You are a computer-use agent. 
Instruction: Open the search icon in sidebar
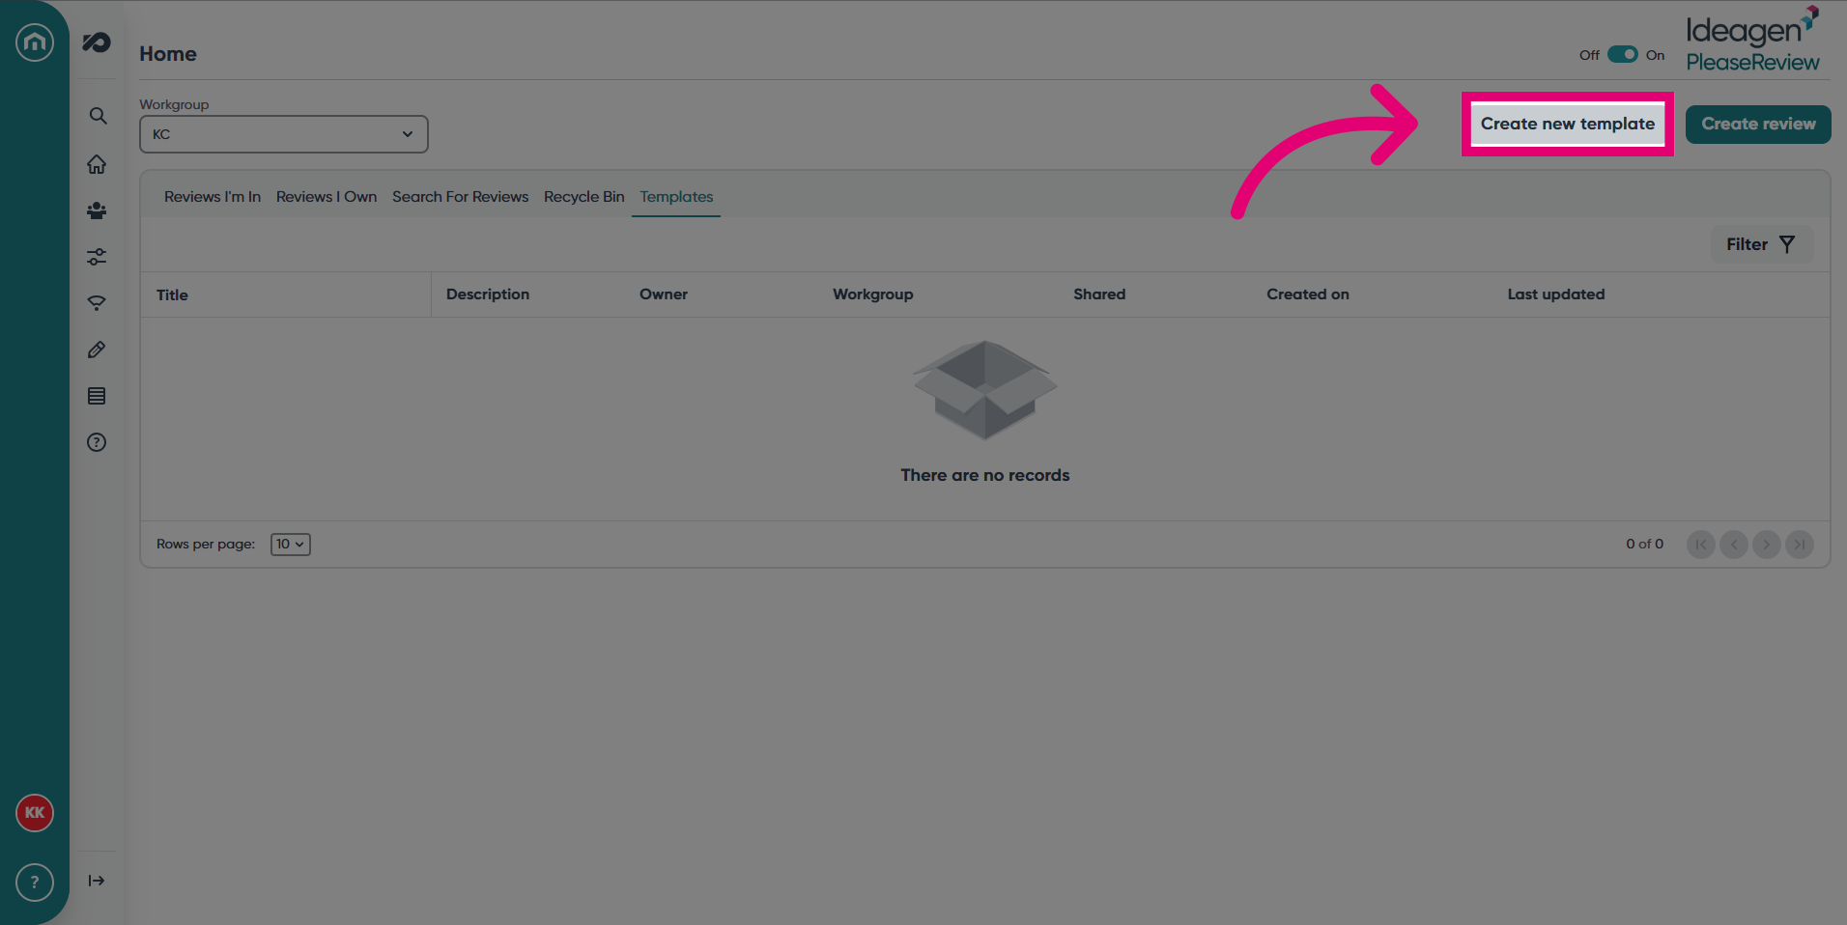point(98,116)
